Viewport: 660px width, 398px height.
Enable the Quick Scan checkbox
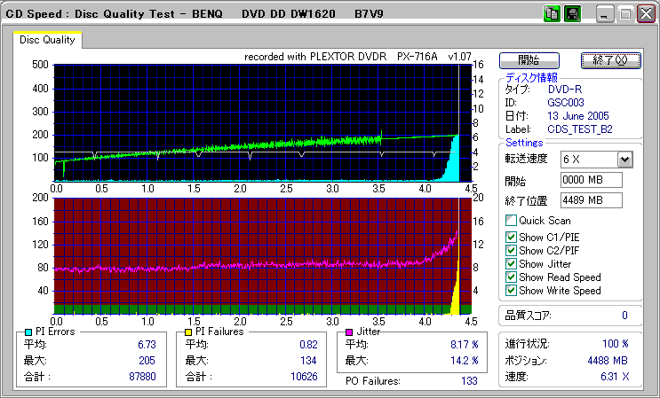tap(511, 221)
